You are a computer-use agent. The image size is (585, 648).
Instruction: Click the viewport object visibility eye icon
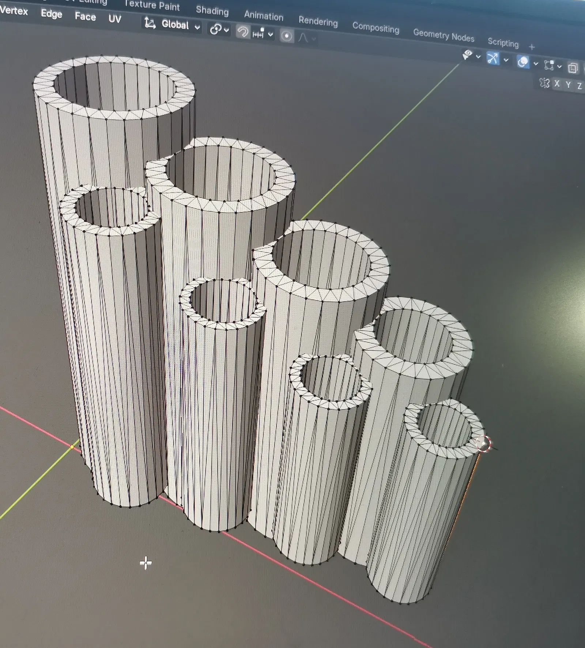[468, 55]
